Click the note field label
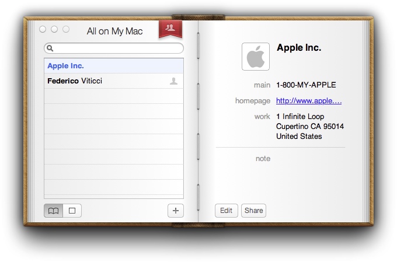This screenshot has width=397, height=262. click(263, 159)
